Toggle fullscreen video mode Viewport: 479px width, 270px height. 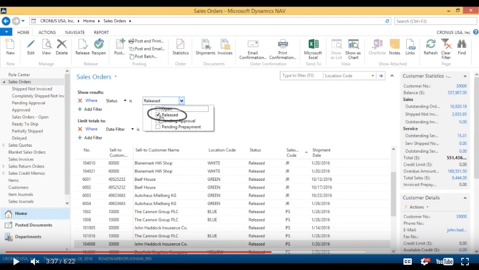tap(465, 262)
